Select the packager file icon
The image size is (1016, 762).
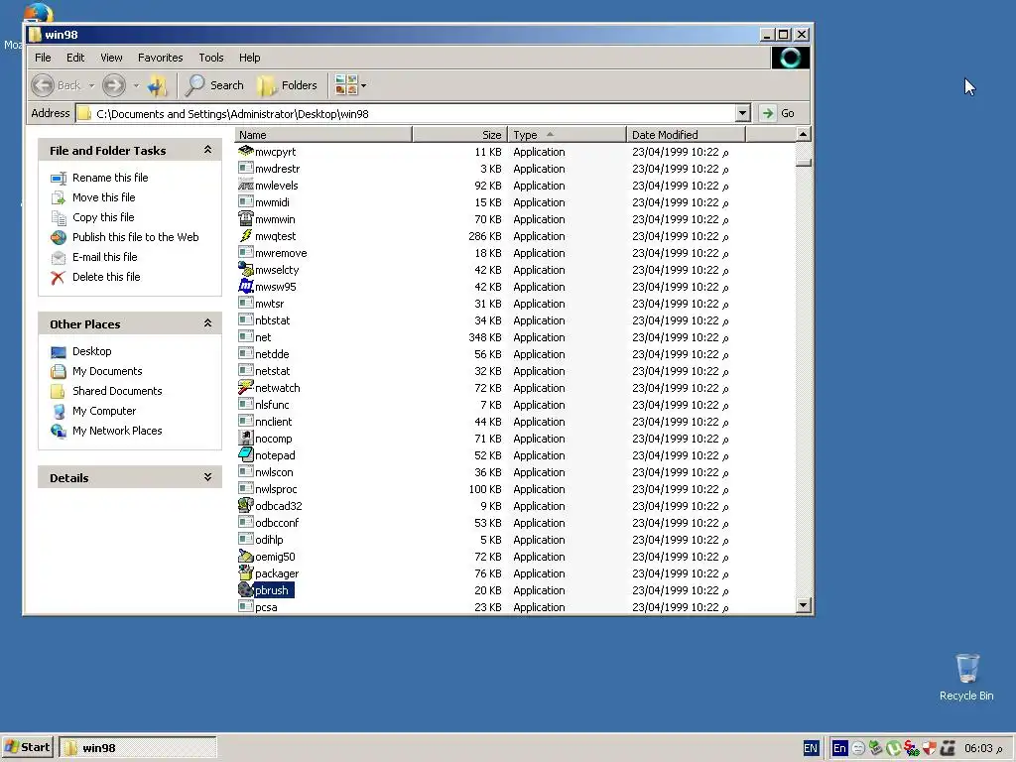click(246, 572)
